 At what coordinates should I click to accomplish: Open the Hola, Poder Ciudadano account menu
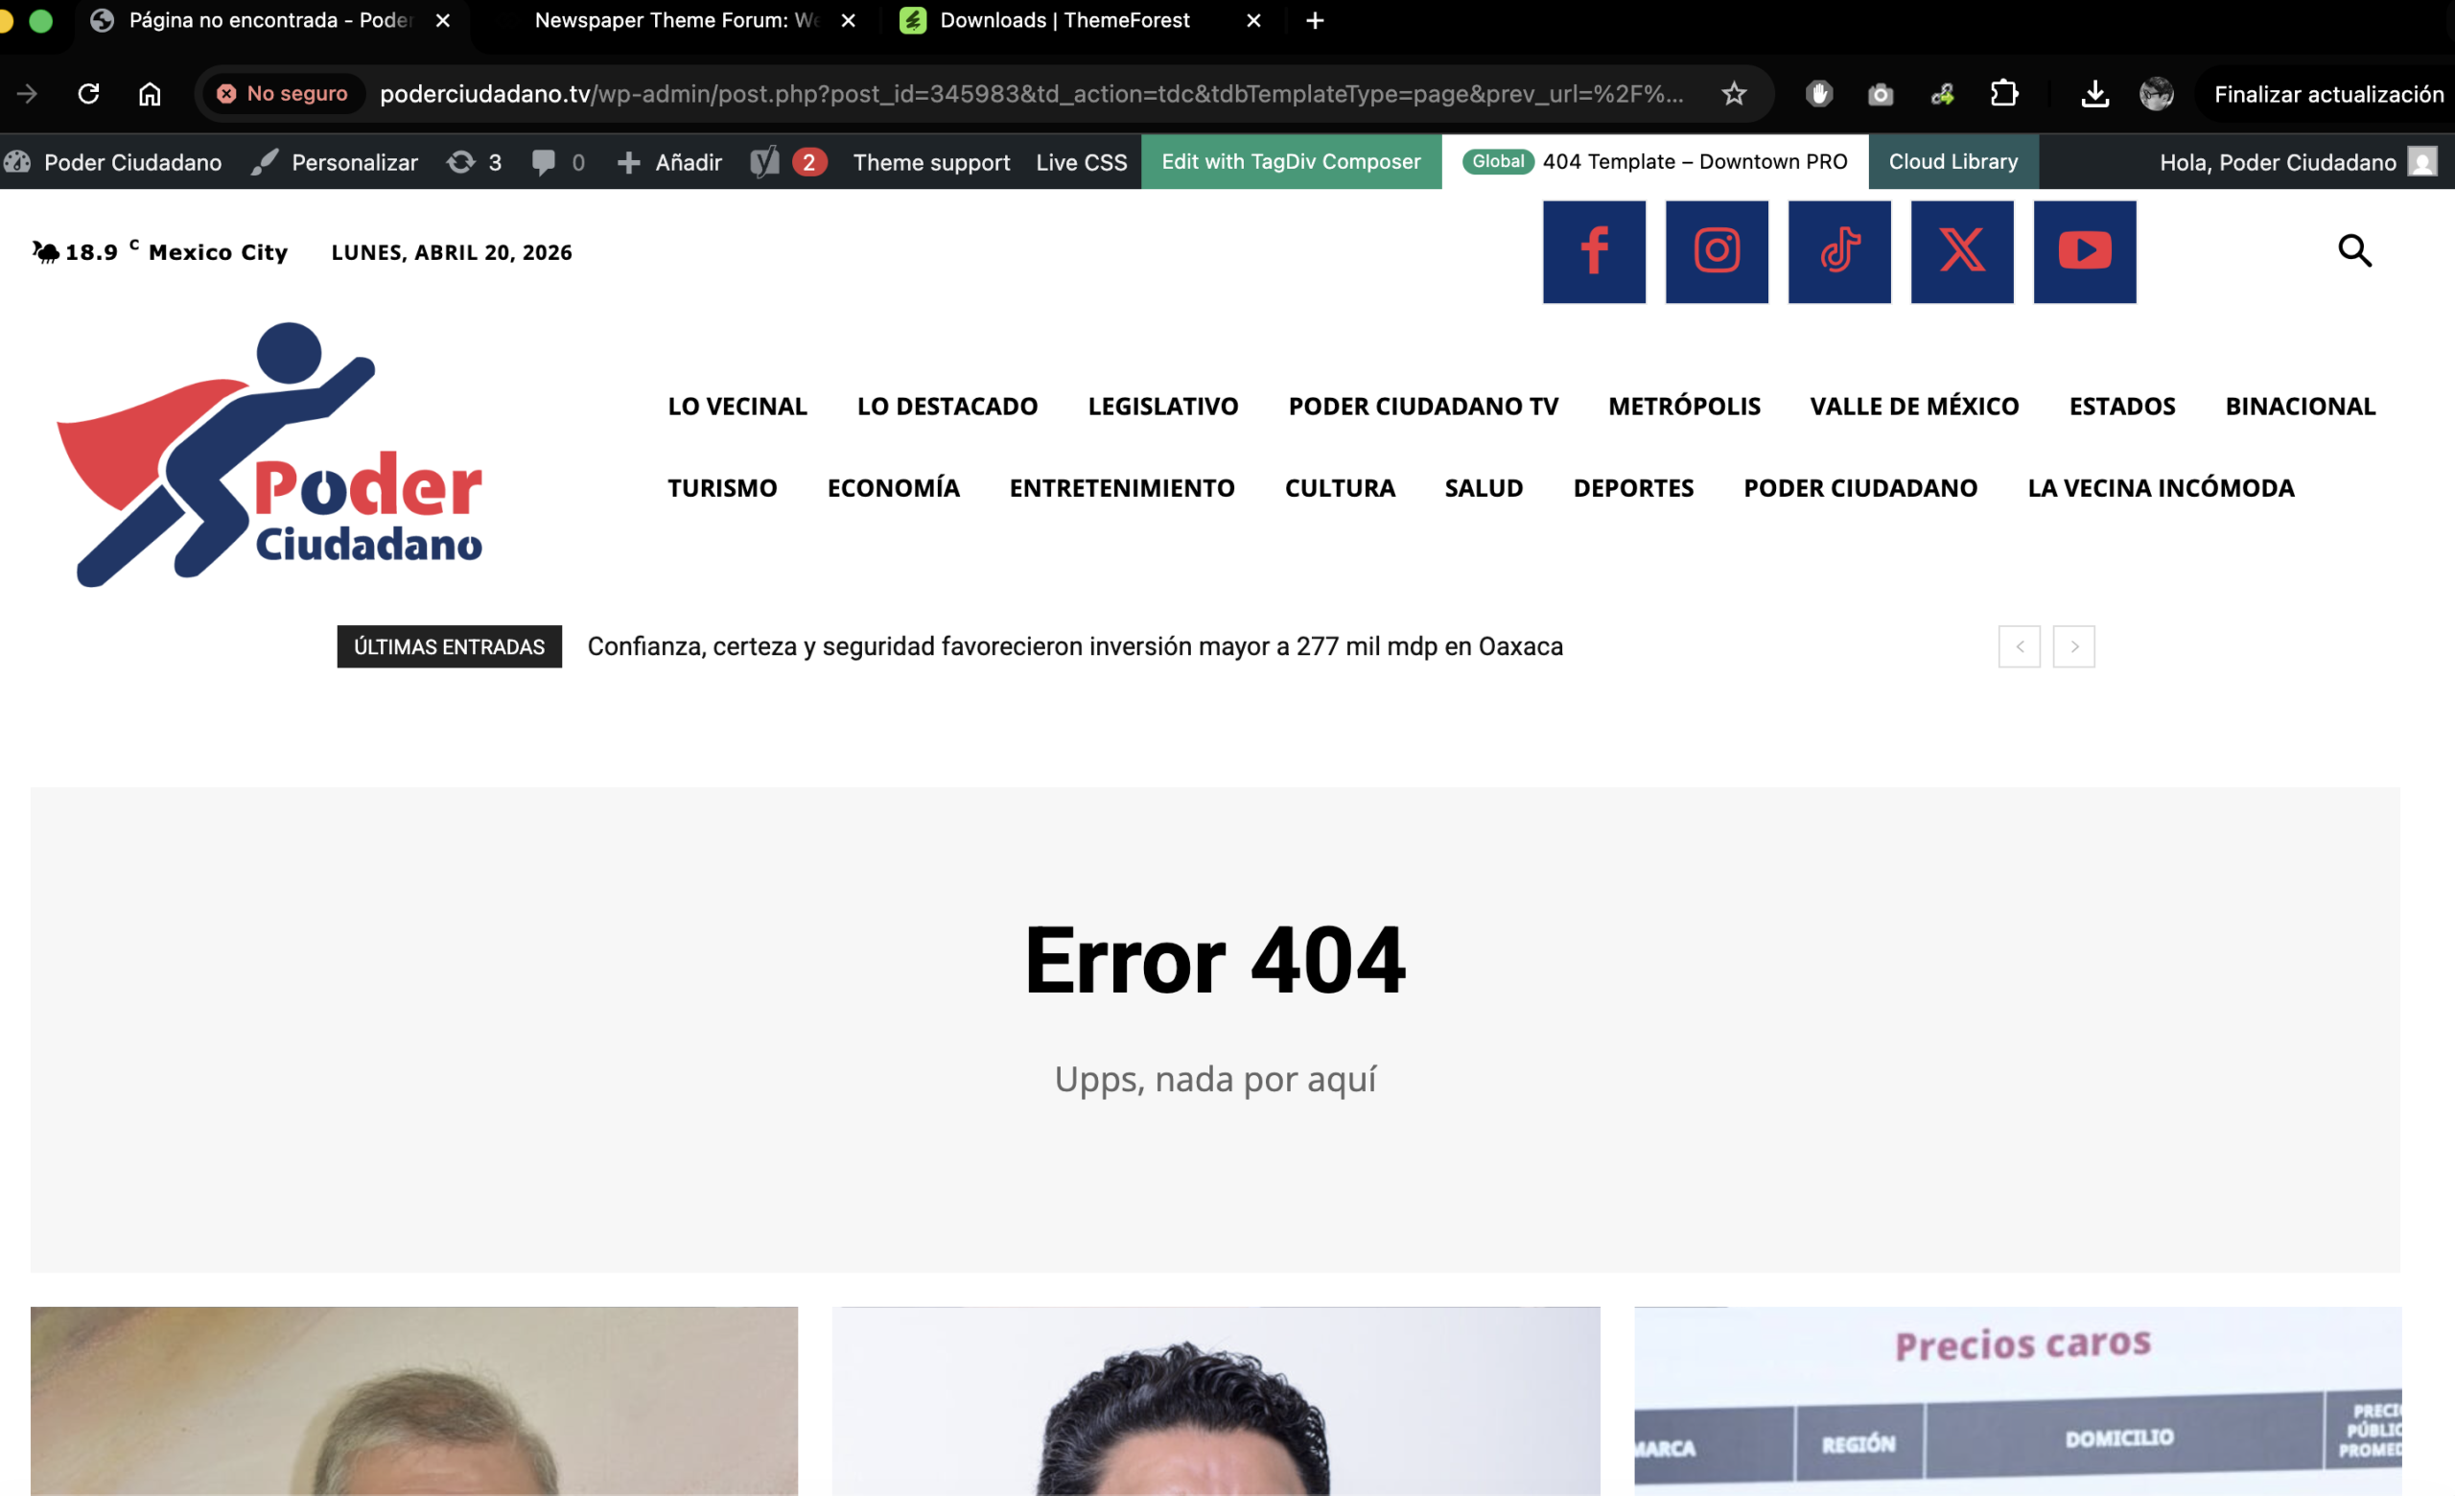pos(2298,161)
